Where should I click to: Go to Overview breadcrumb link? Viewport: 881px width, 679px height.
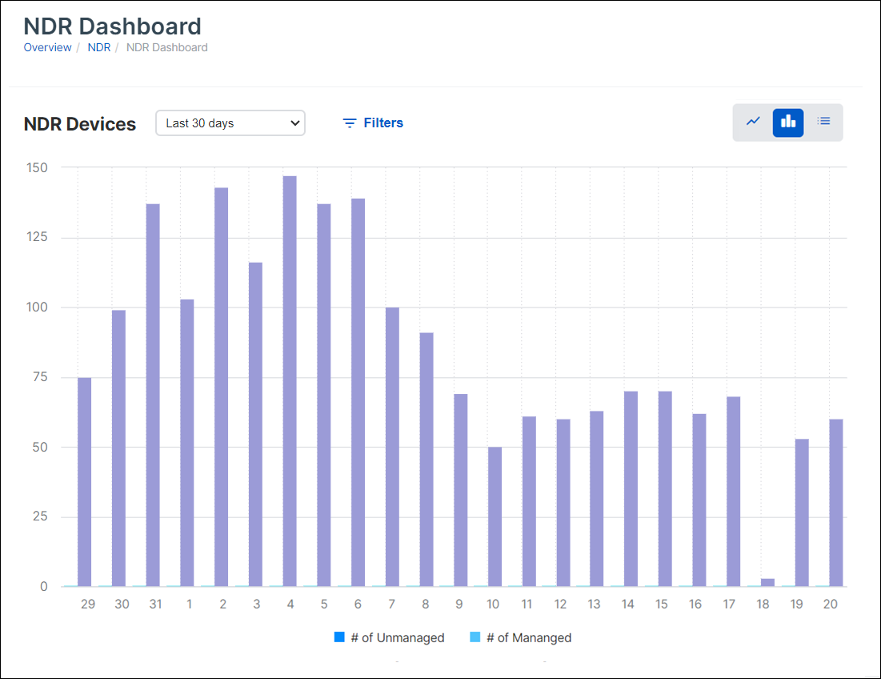[x=47, y=47]
